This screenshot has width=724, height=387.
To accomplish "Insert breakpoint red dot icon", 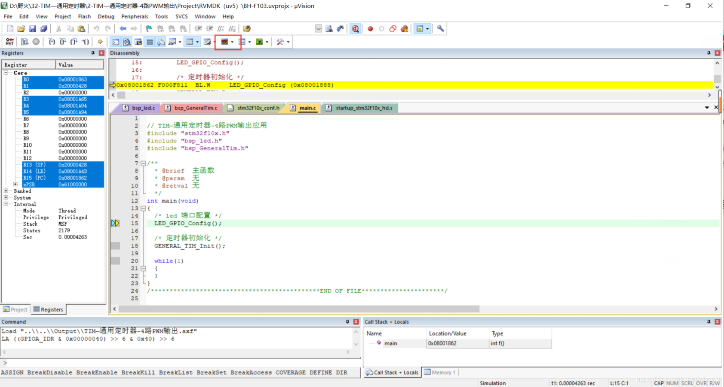I will coord(370,29).
